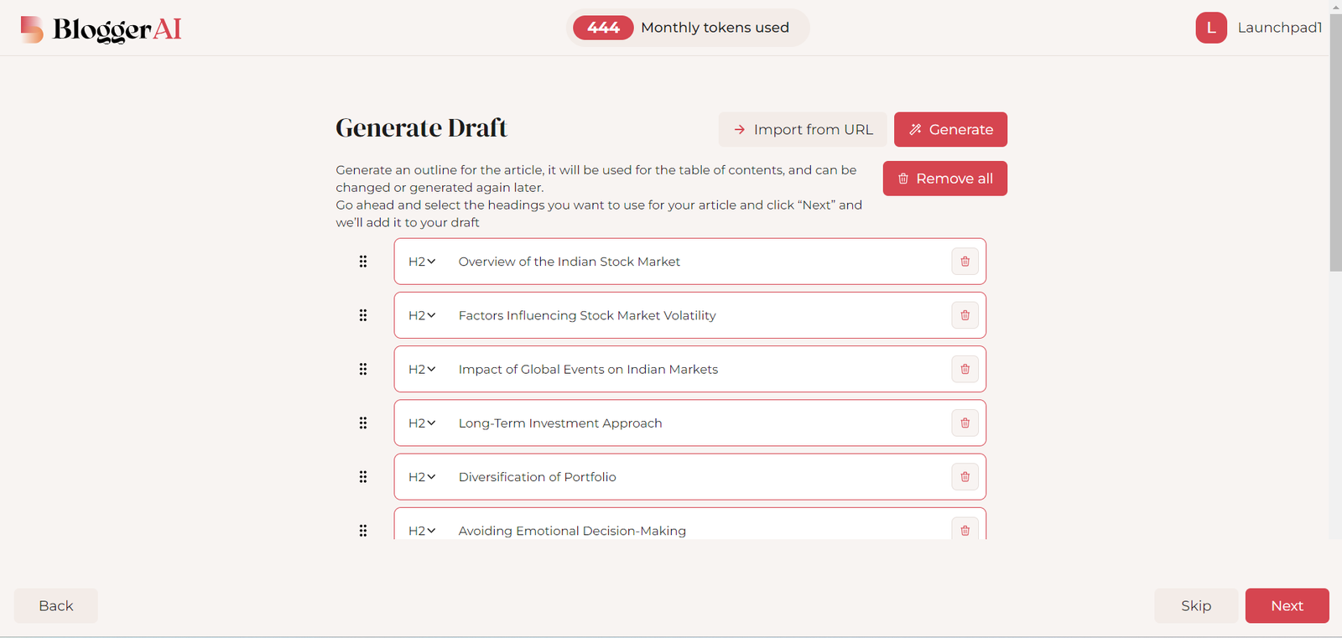Click the Generate Draft page title
This screenshot has width=1342, height=638.
(421, 127)
